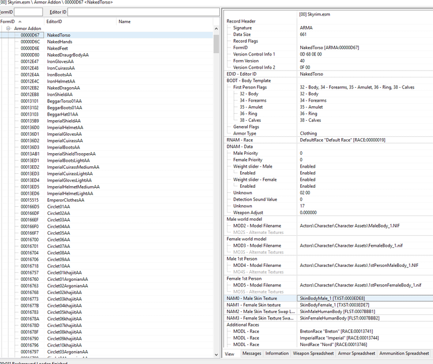The height and width of the screenshot is (364, 433).
Task: Select the NakedDraugrBodyAA record
Action: 68,55
